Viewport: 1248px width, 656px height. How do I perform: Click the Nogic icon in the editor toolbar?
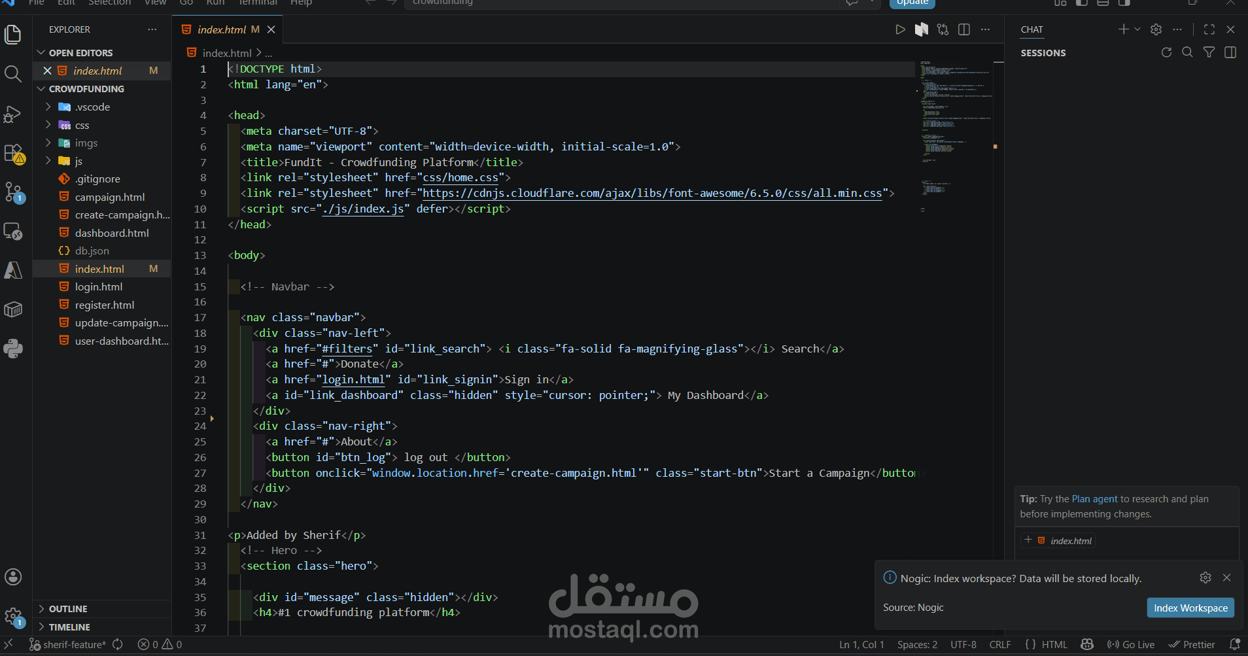[x=922, y=29]
